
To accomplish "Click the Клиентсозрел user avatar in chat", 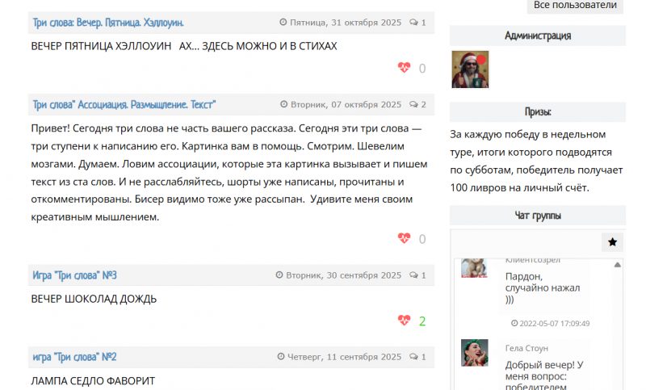I will coord(474,268).
